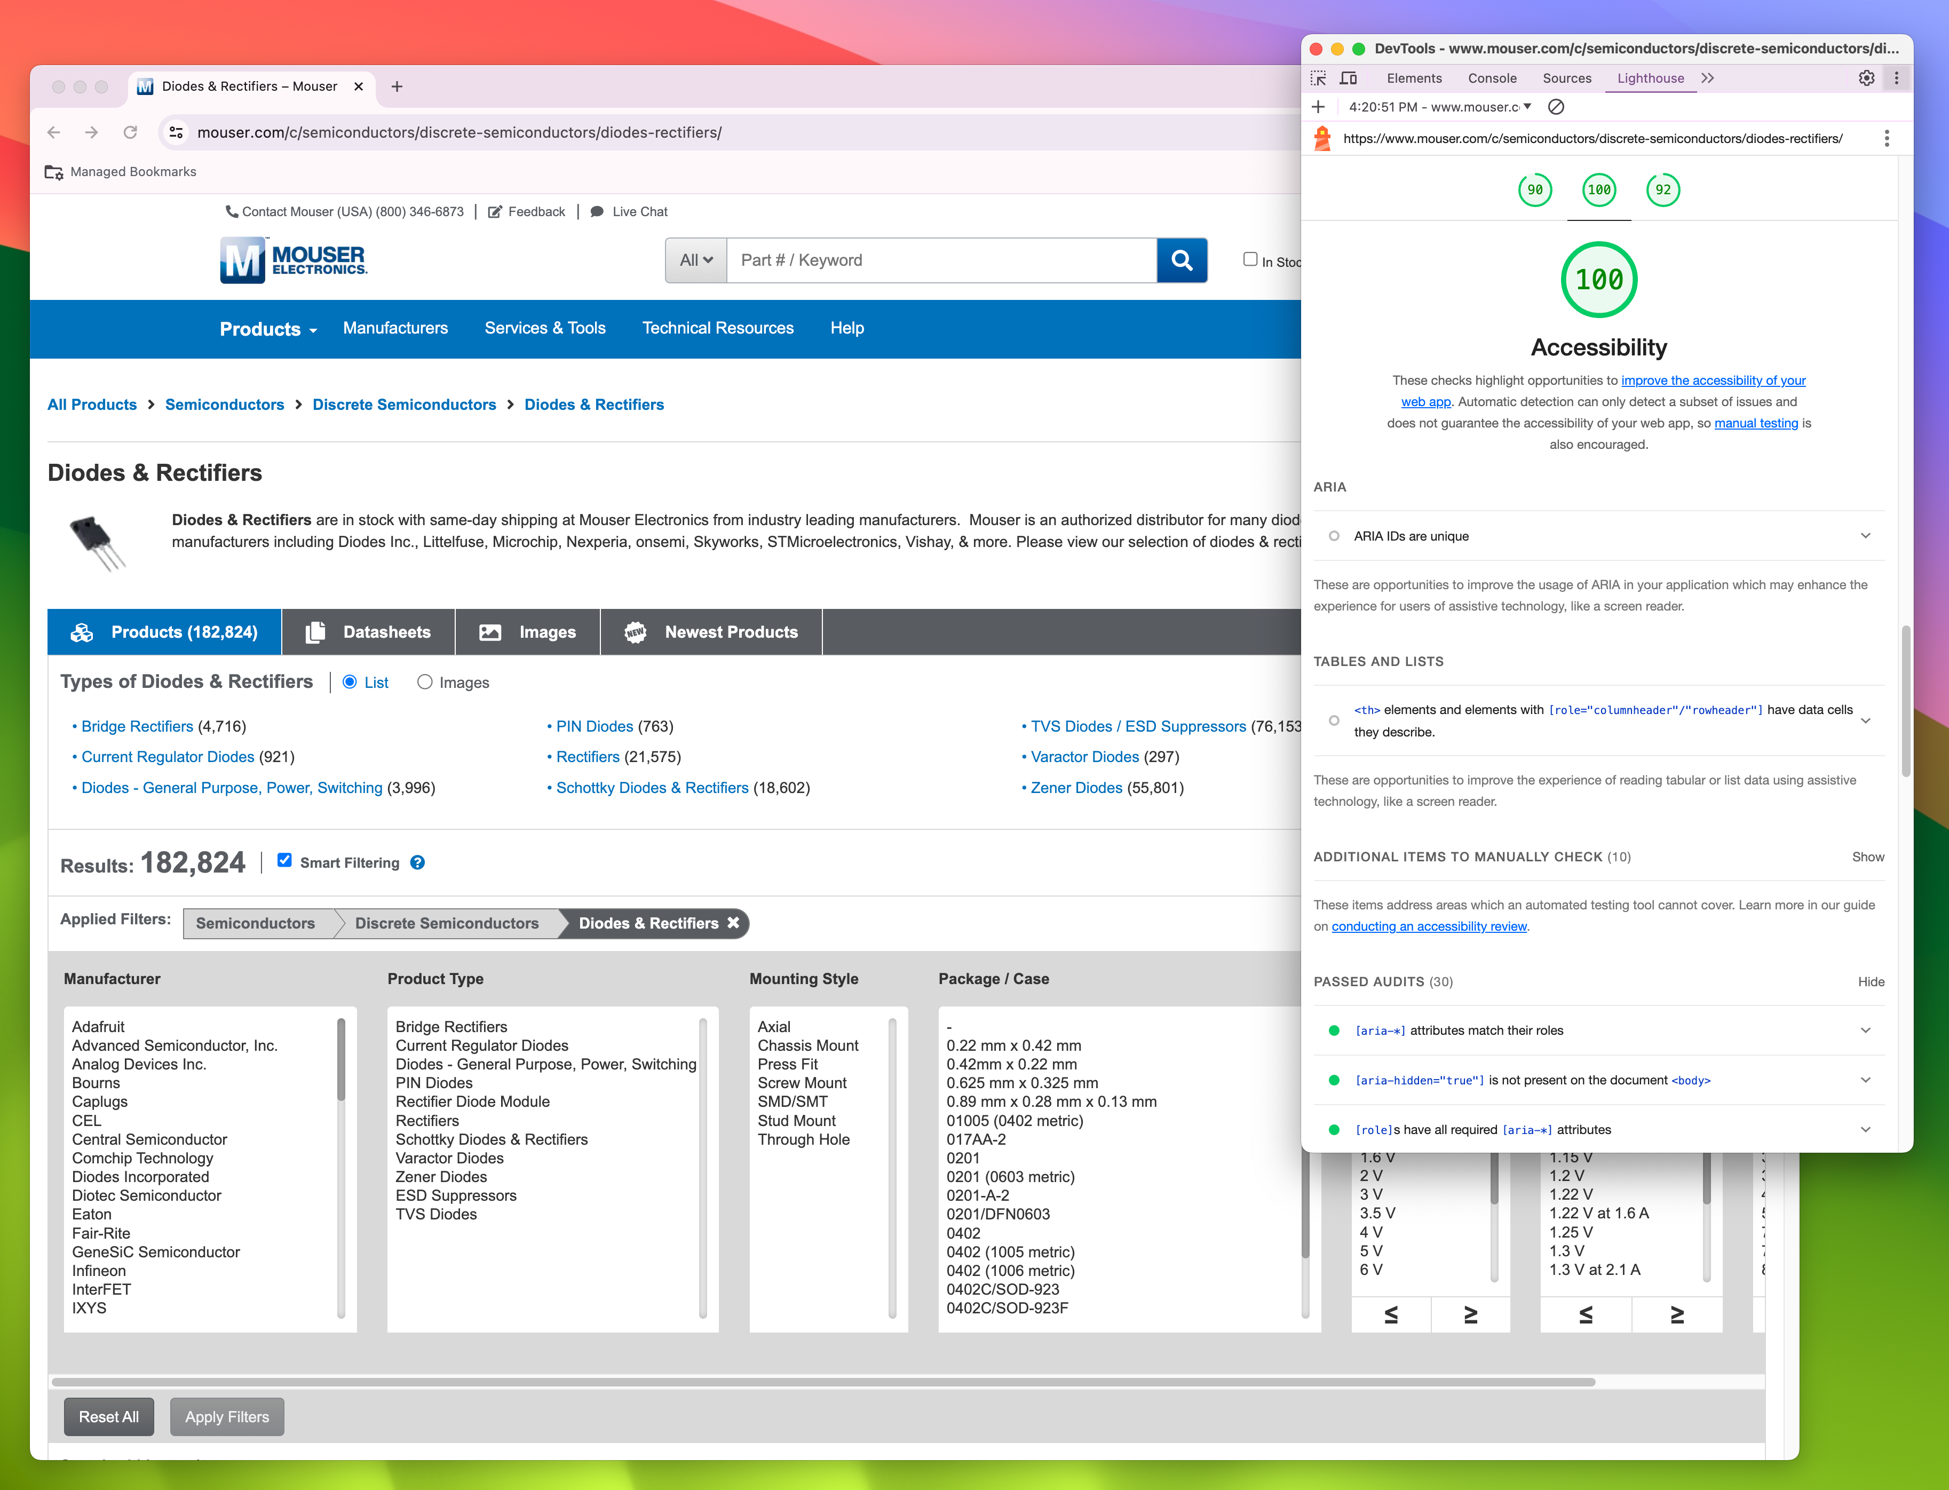This screenshot has height=1490, width=1949.
Task: Click the Reset All button
Action: click(x=108, y=1417)
